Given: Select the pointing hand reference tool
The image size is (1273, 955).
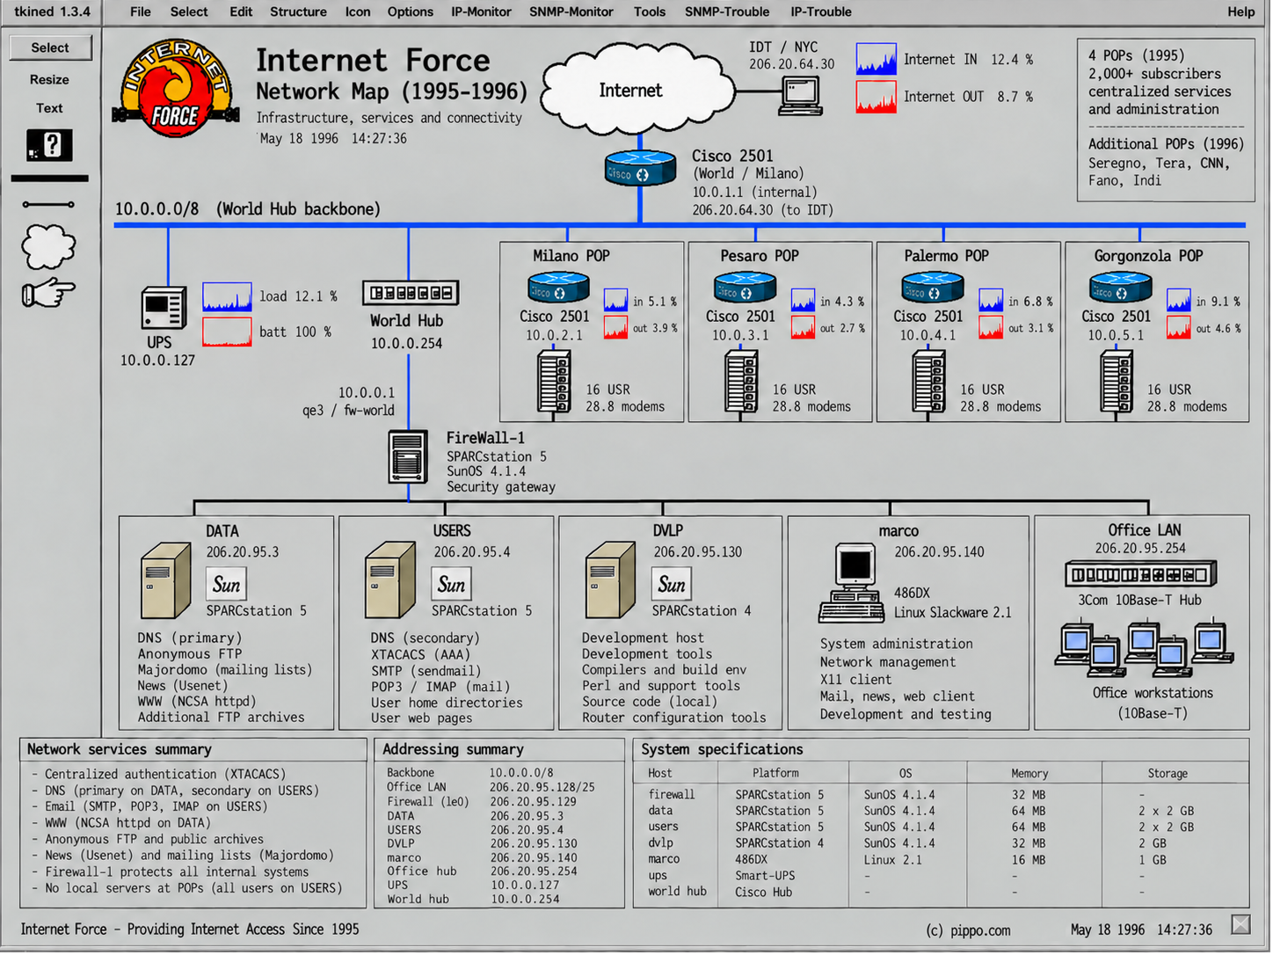Looking at the screenshot, I should coord(48,293).
